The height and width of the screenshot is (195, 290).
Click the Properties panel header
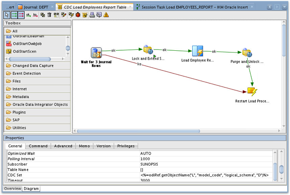145,138
